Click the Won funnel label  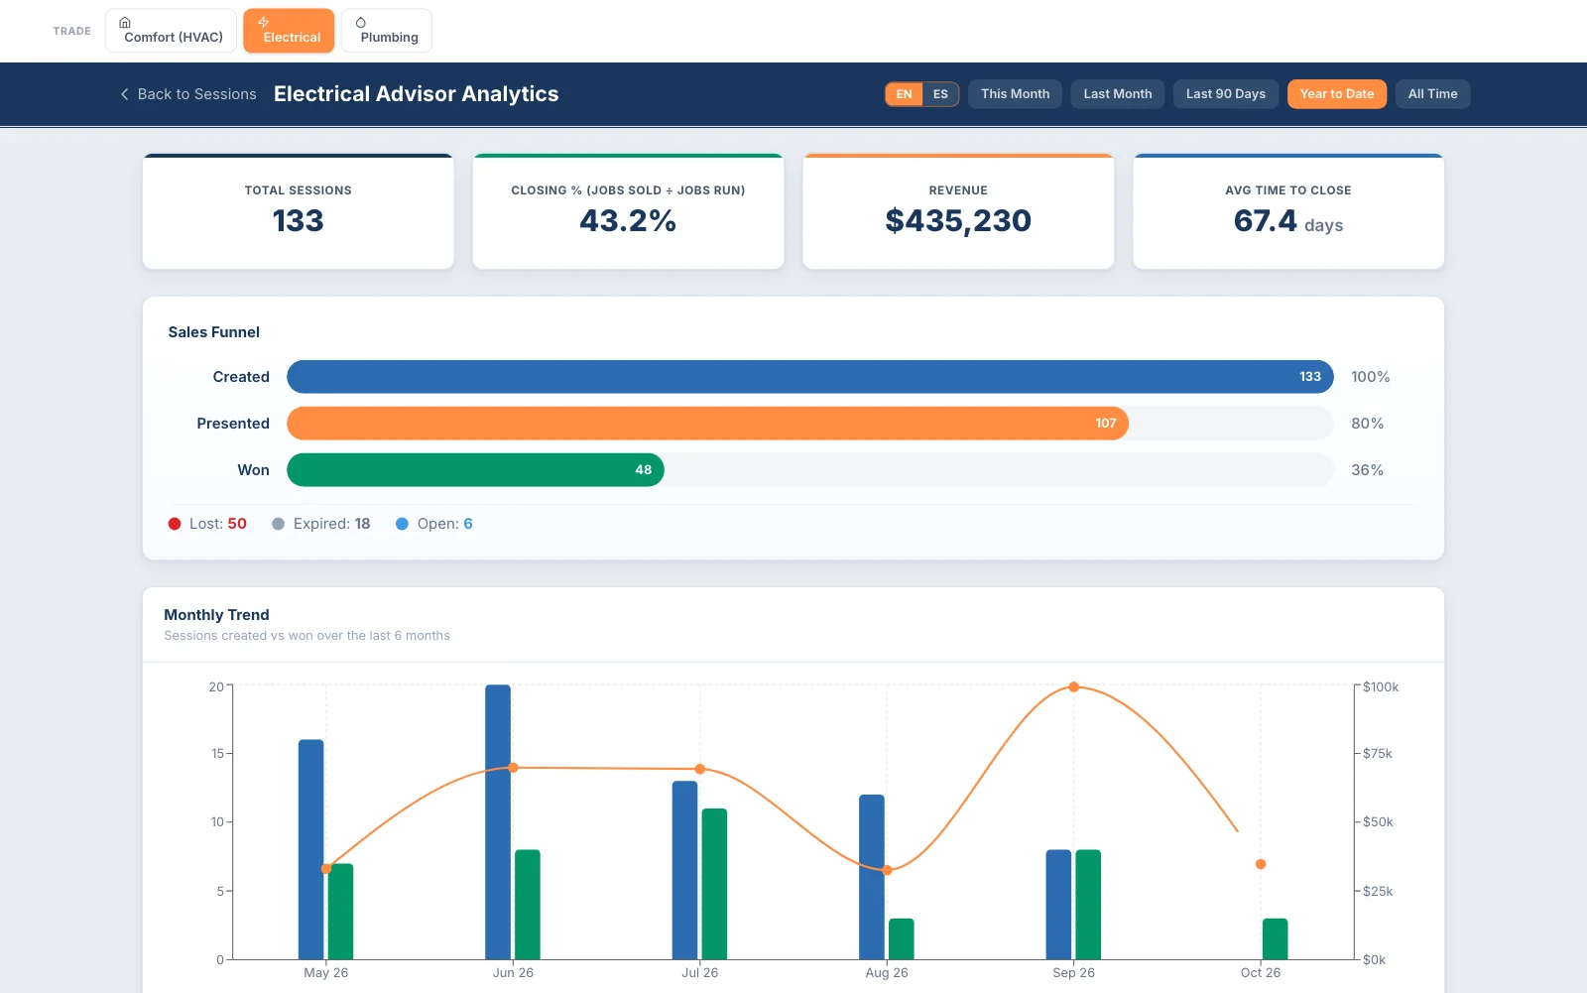pyautogui.click(x=253, y=470)
